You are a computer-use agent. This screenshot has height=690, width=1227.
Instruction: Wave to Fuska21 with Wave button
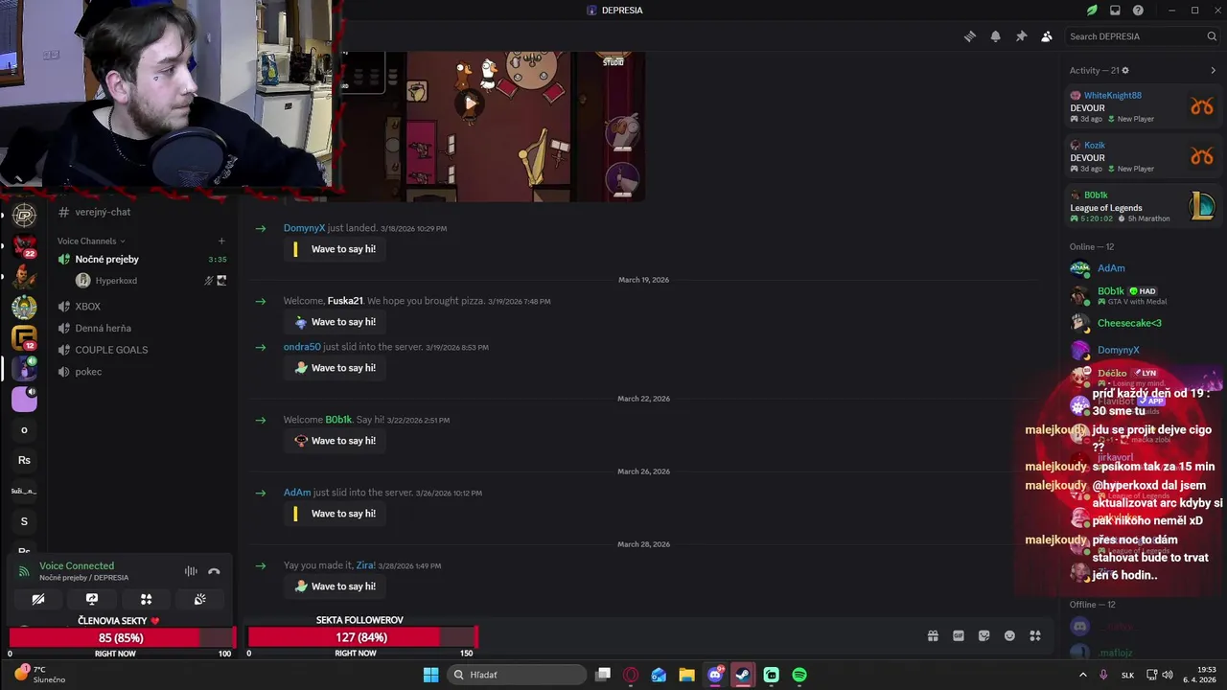click(335, 322)
